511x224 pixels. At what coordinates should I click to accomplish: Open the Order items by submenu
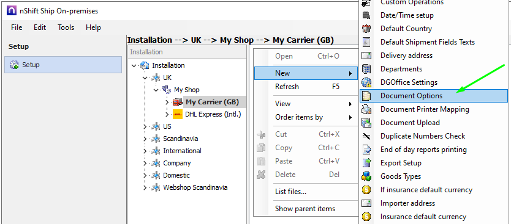(x=306, y=117)
